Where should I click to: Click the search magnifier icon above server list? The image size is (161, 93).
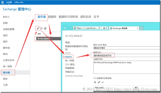pos(41,28)
